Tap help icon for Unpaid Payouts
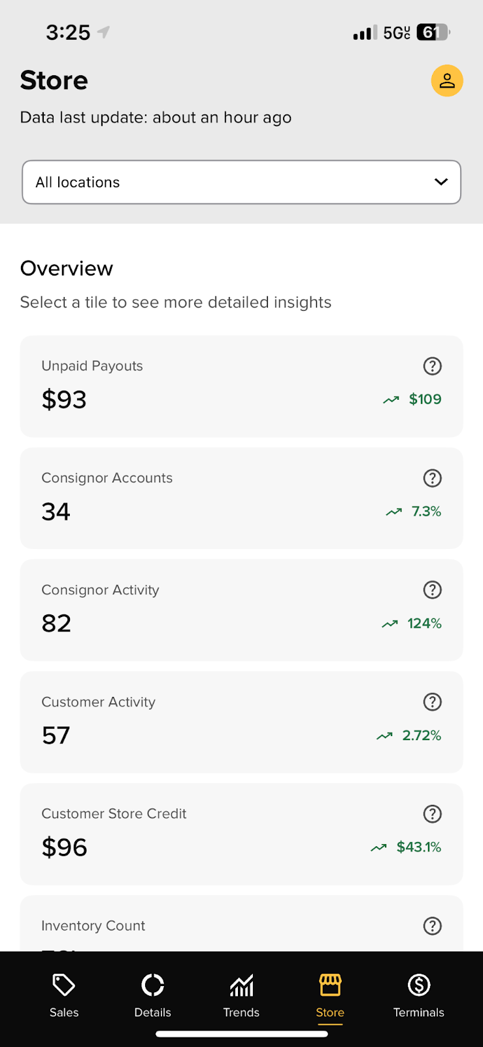The height and width of the screenshot is (1047, 483). pos(432,366)
